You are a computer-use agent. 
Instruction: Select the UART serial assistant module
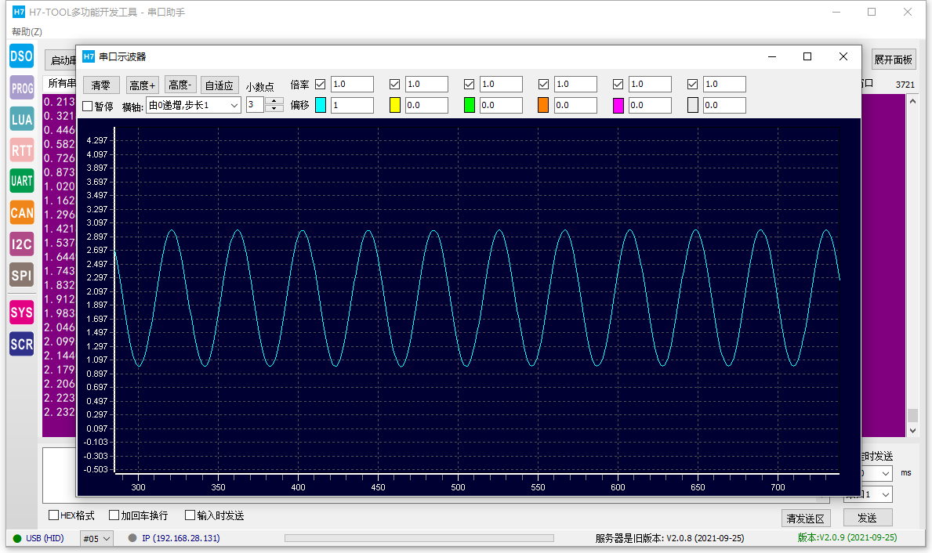[x=21, y=181]
